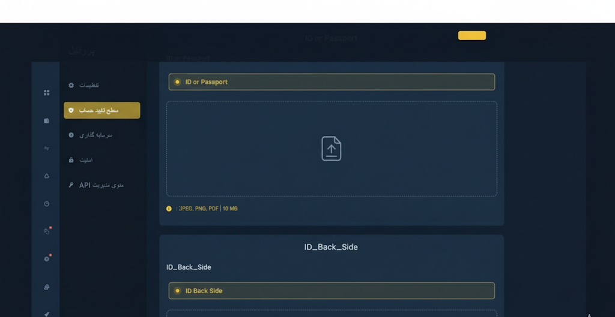This screenshot has height=317, width=615.
Task: Click the ID_Back_Side section heading
Action: pos(331,247)
